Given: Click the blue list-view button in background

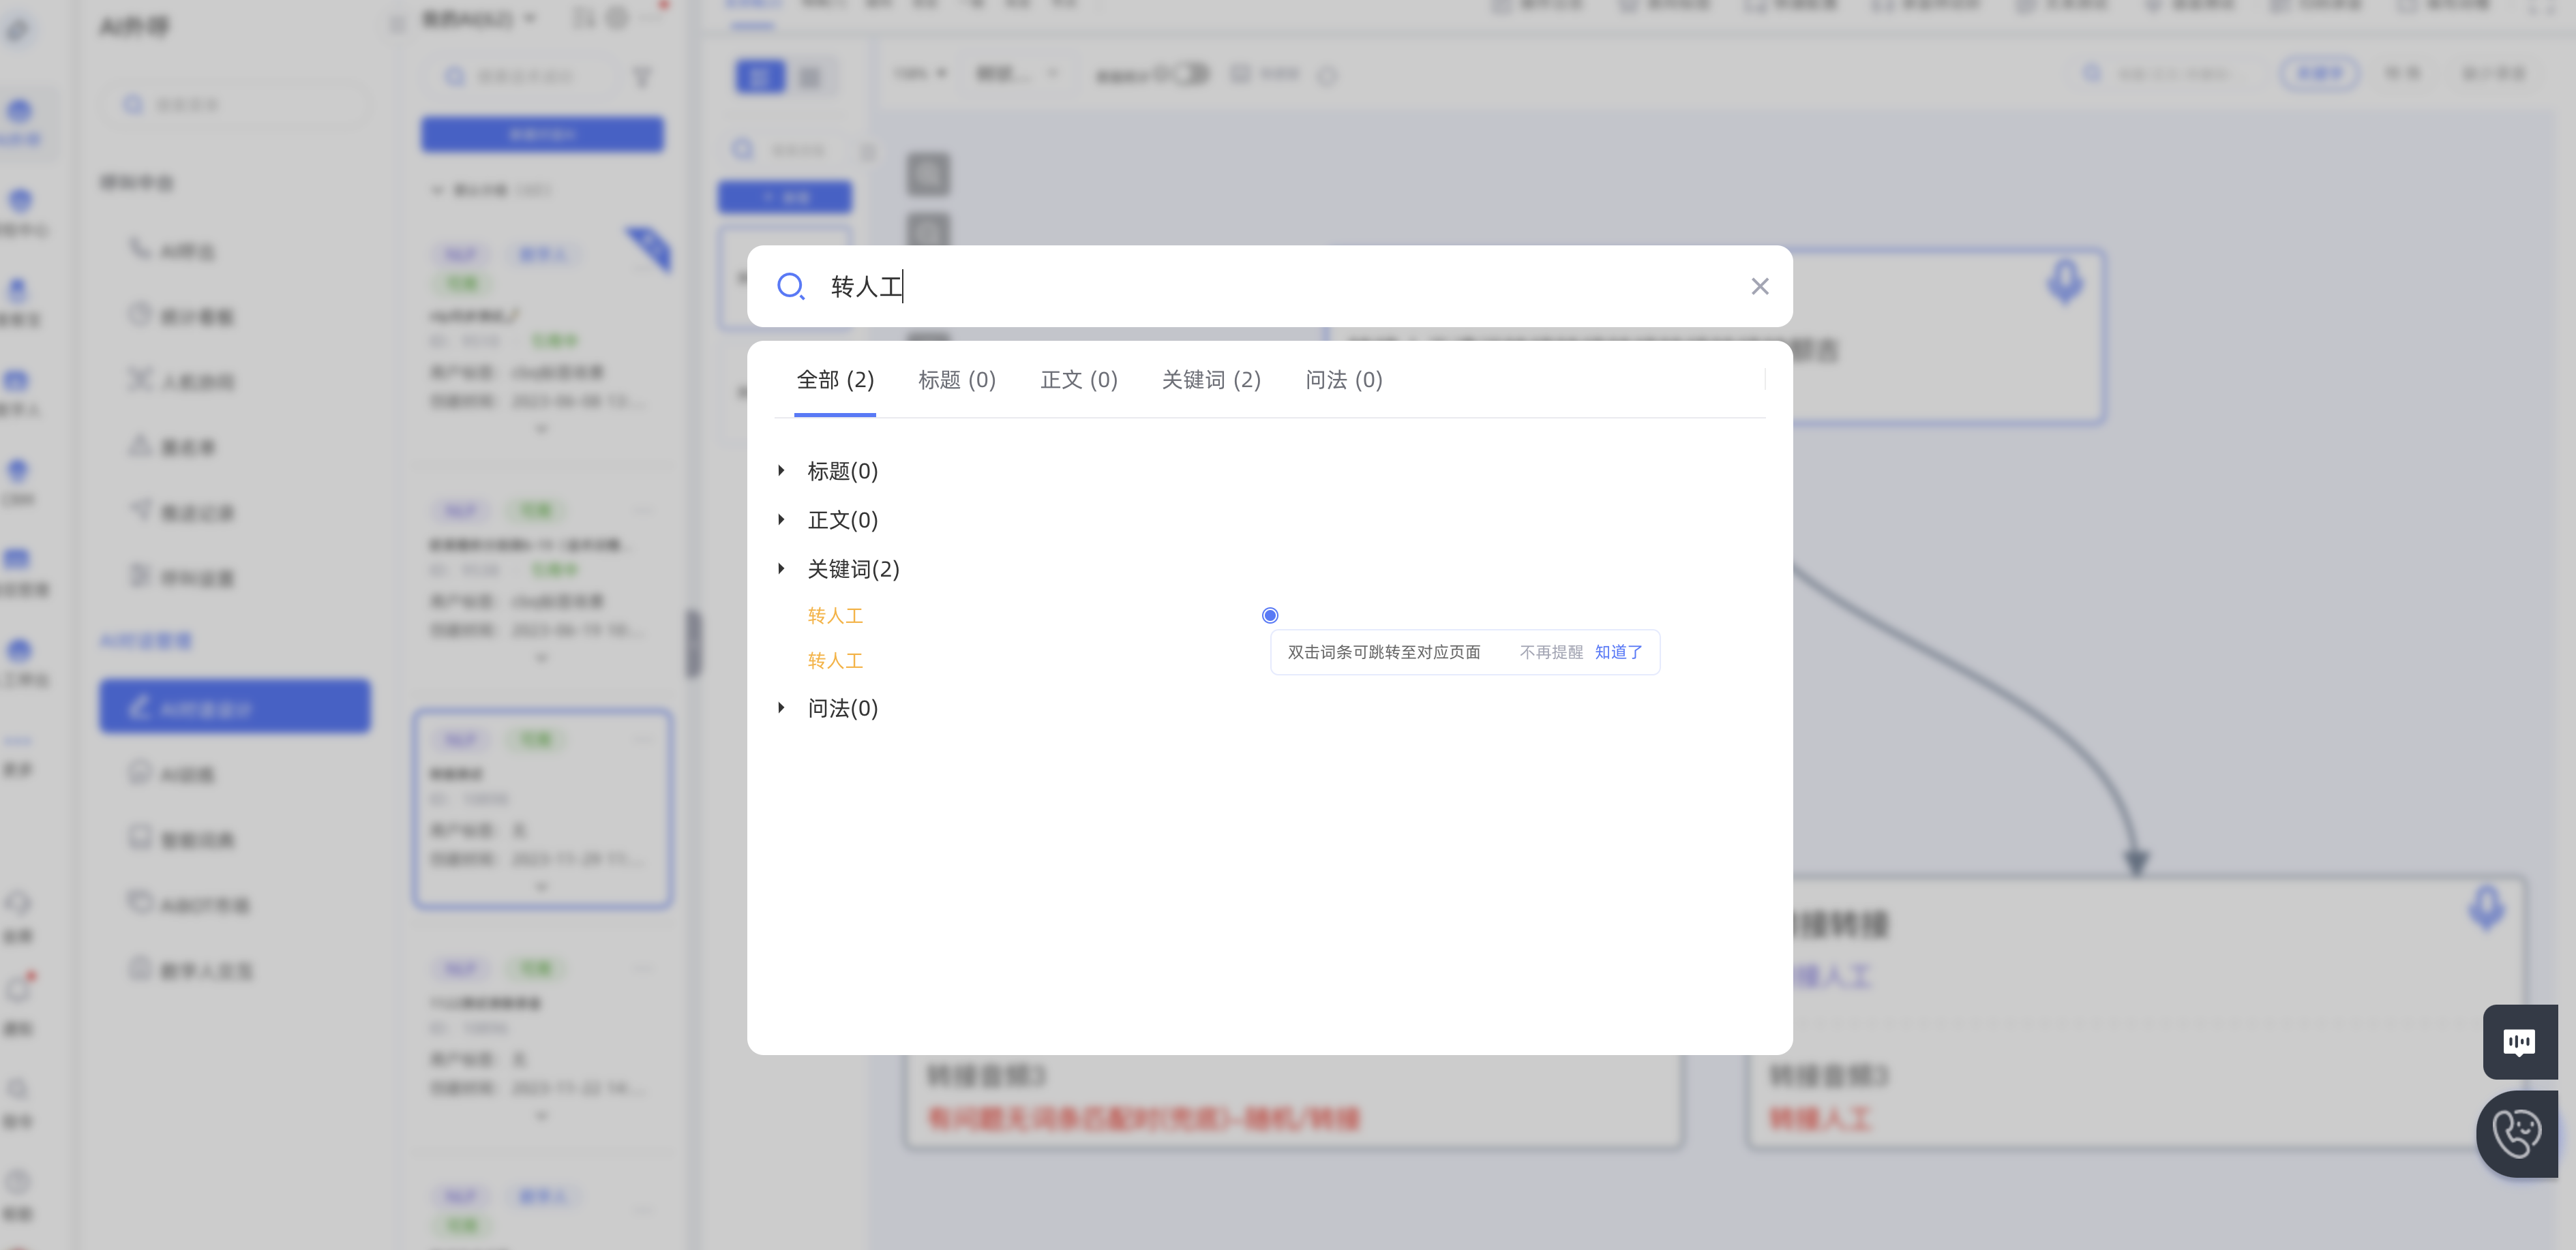Looking at the screenshot, I should pyautogui.click(x=760, y=76).
